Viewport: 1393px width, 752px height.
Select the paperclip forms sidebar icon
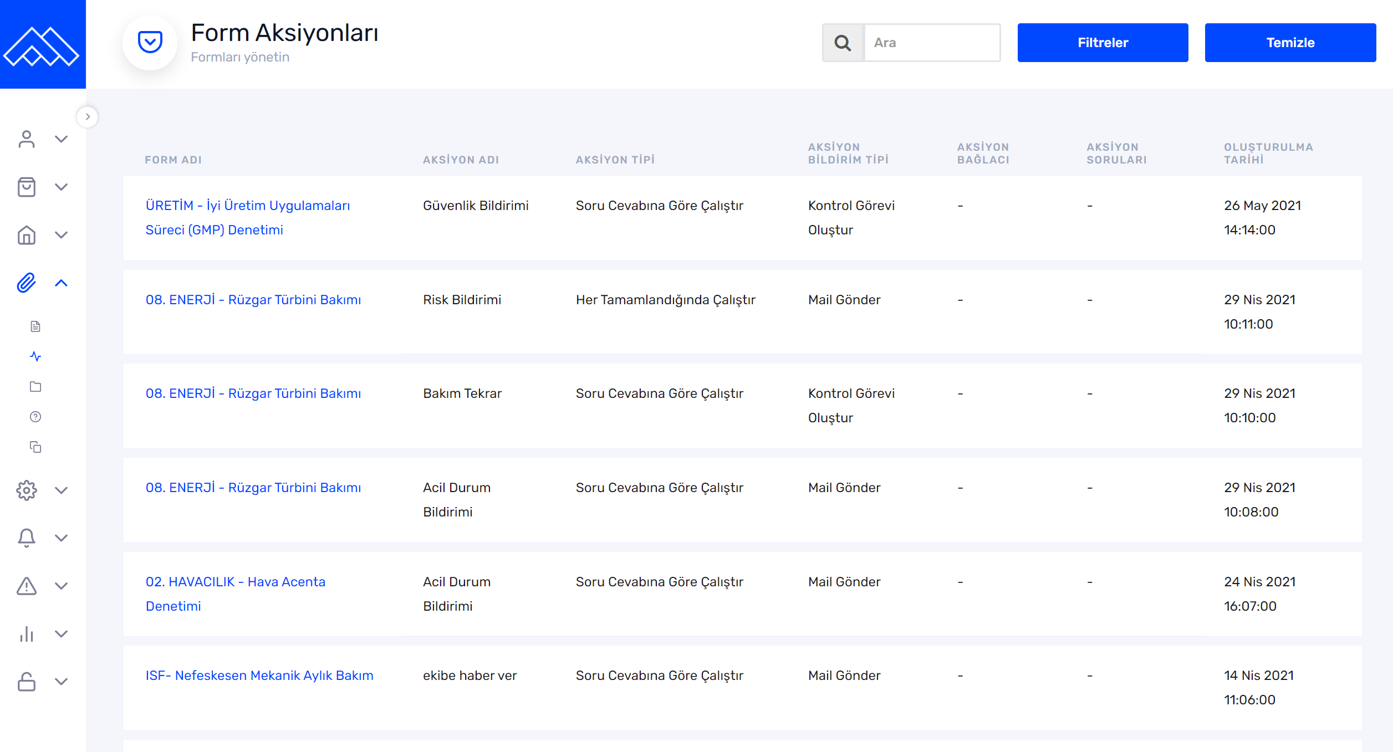(26, 283)
